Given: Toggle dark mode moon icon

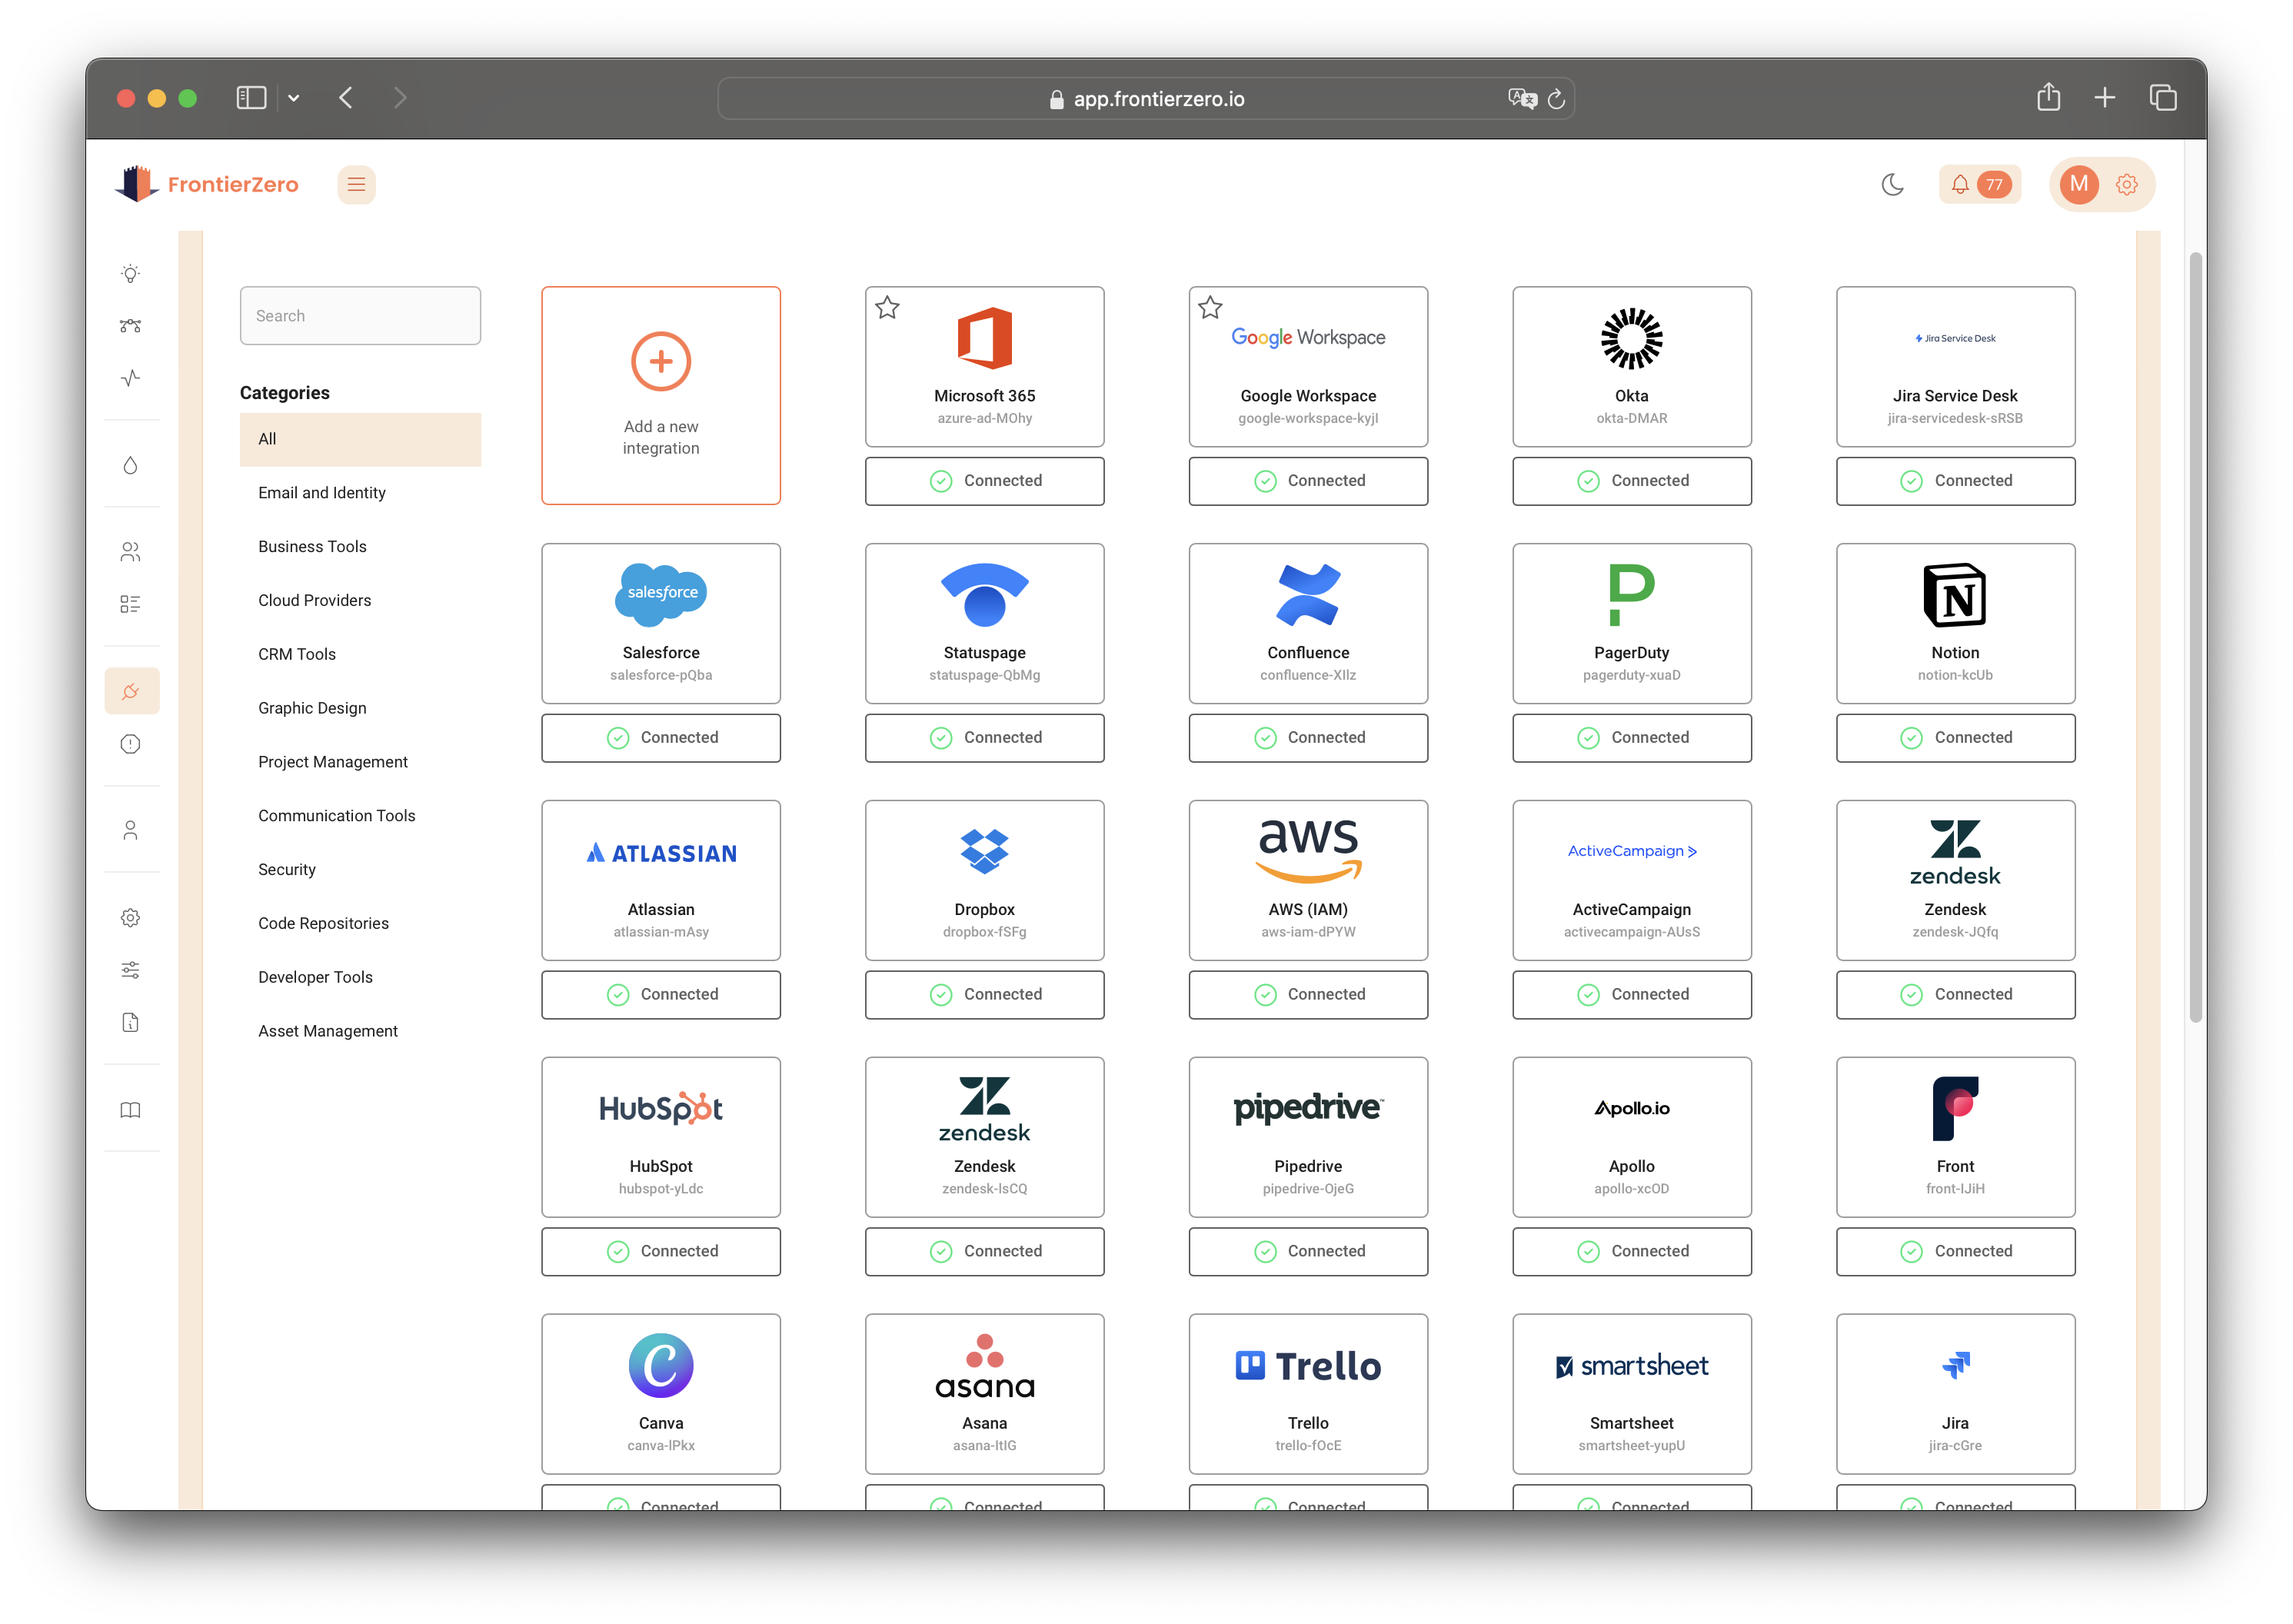Looking at the screenshot, I should [x=1892, y=185].
